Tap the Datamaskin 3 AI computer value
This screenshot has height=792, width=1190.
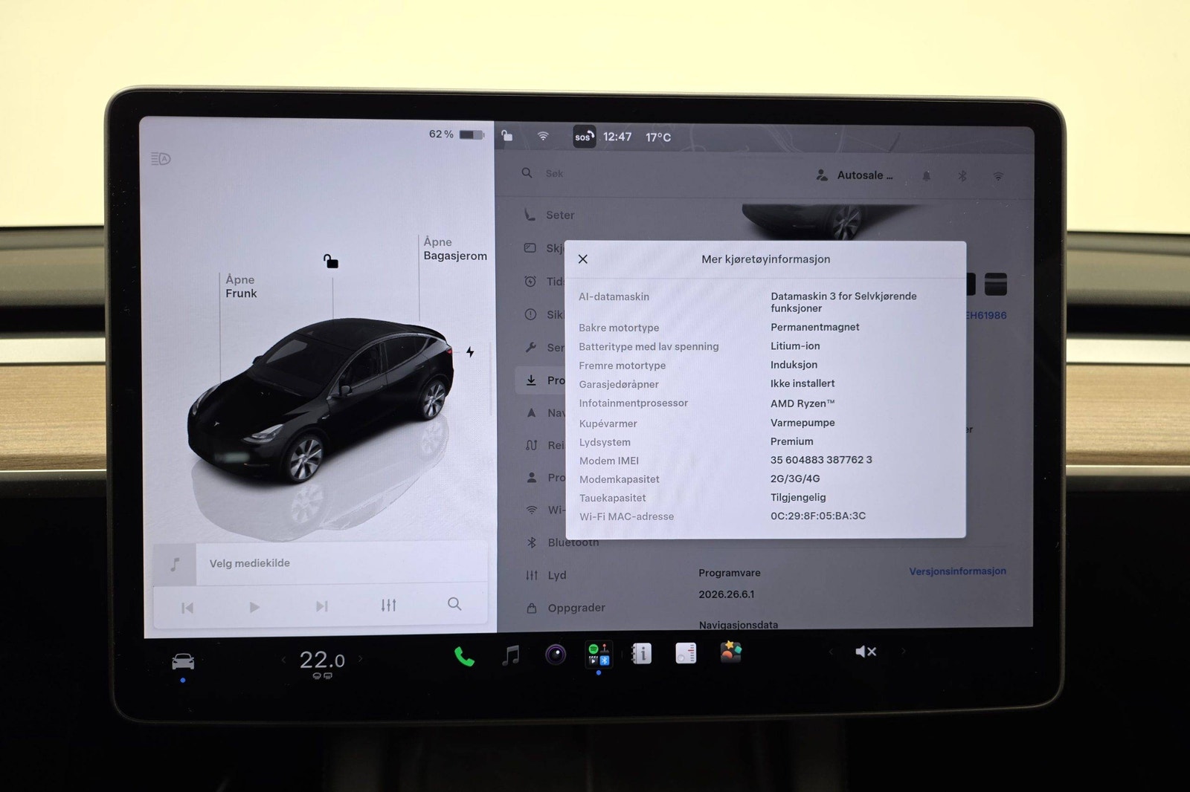click(843, 302)
